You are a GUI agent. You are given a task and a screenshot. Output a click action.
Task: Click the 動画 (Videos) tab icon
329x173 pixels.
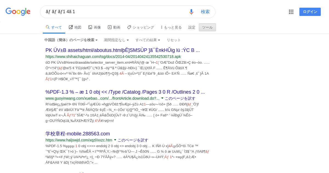pyautogui.click(x=110, y=27)
